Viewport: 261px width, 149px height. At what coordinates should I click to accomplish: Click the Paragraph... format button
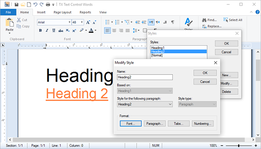(155, 124)
